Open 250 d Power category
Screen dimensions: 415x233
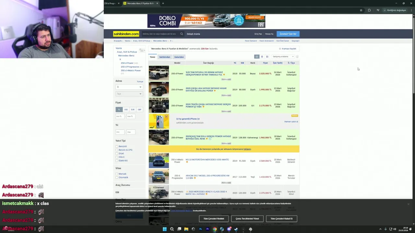(127, 63)
